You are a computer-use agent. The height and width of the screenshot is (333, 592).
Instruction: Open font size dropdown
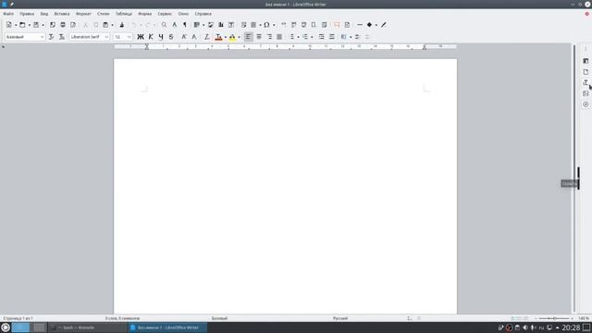[x=129, y=37]
